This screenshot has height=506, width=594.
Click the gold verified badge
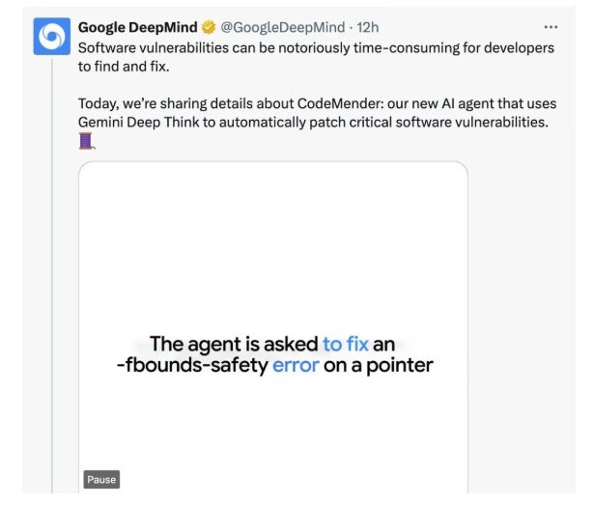[x=209, y=26]
